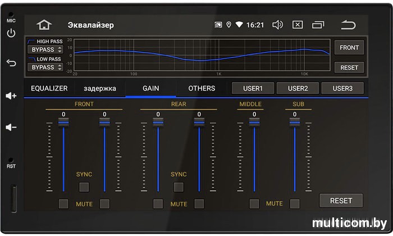Click the SUB gain group label
Viewport: 393px width, 236px height.
tap(298, 104)
